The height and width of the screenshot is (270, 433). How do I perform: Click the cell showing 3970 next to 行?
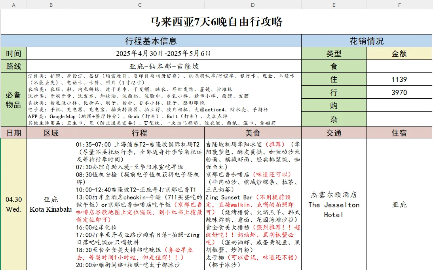click(x=399, y=92)
